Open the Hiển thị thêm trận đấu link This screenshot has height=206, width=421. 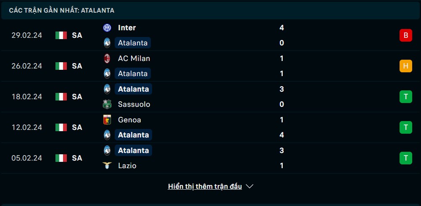205,186
